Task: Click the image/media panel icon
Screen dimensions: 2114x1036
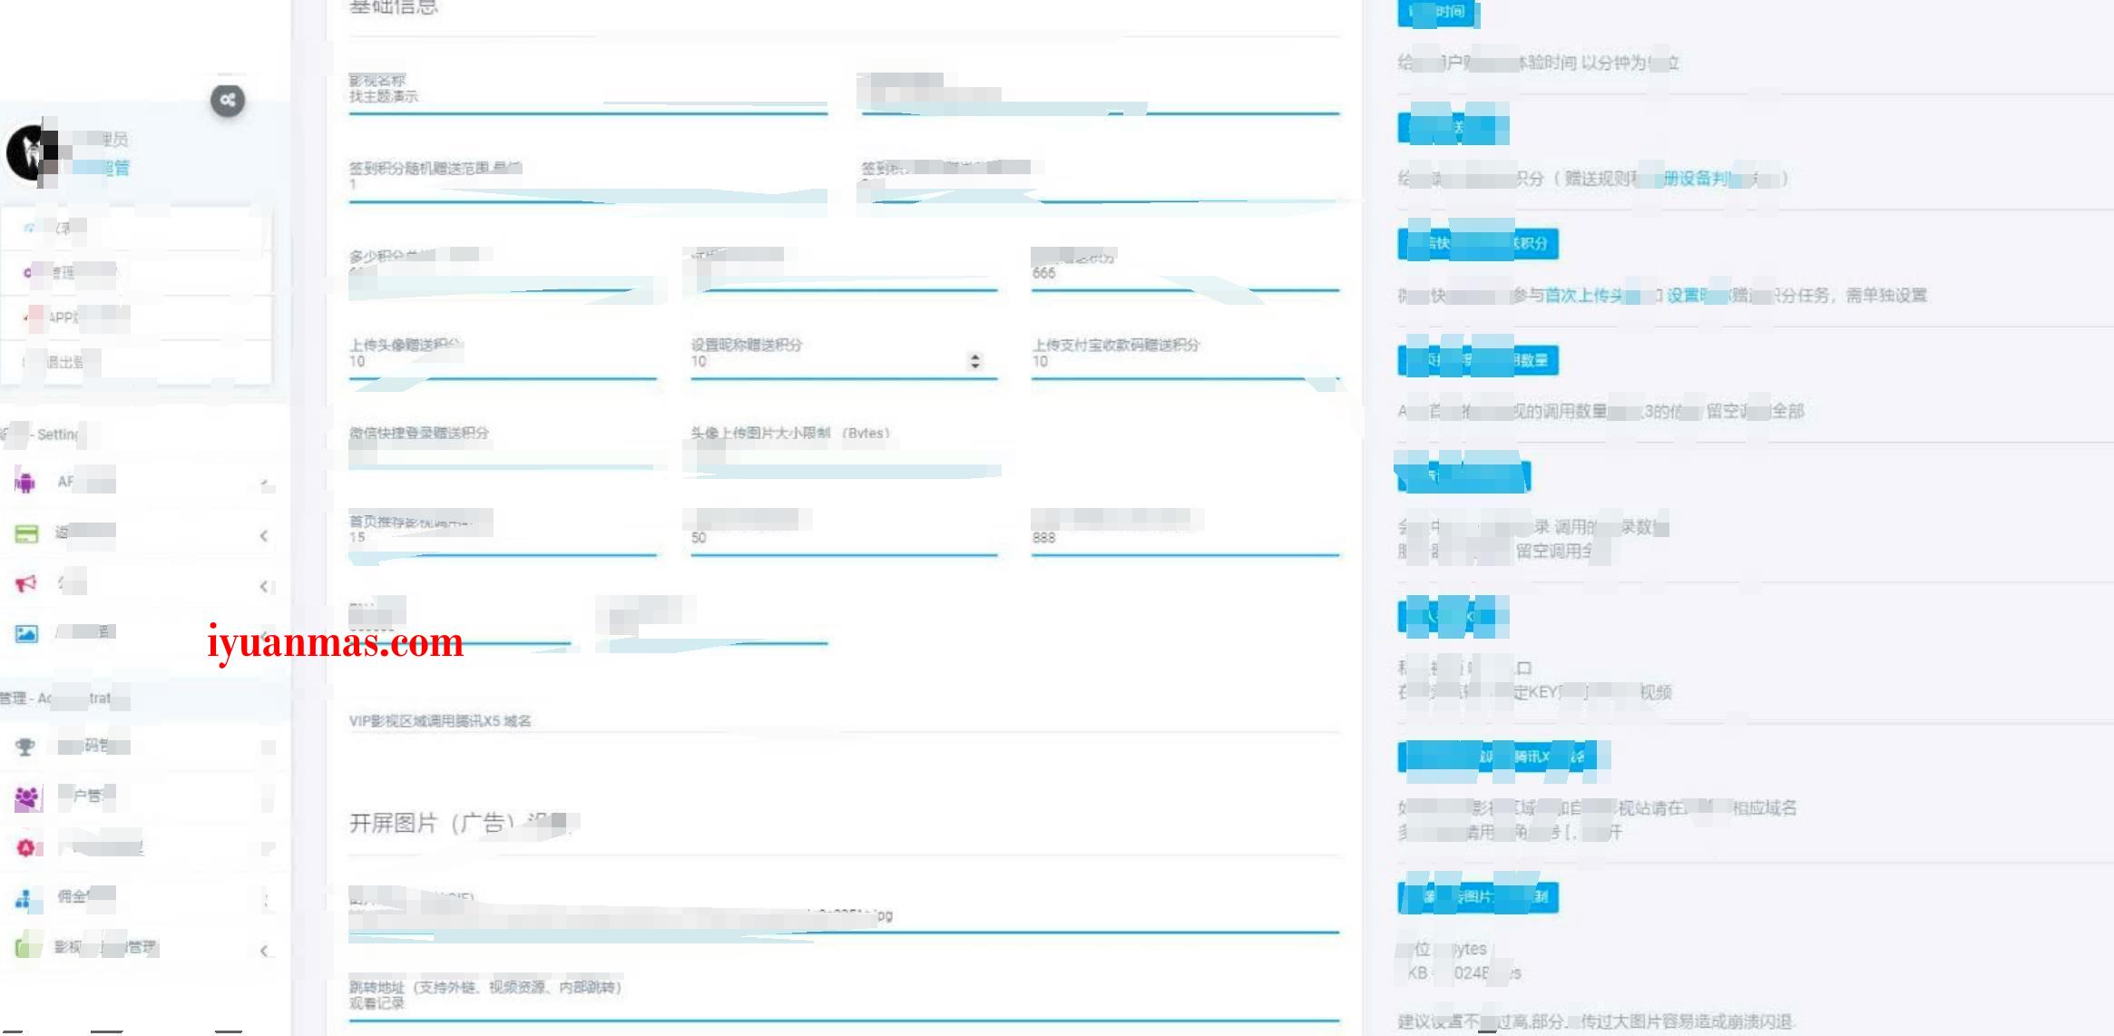Action: click(x=28, y=633)
